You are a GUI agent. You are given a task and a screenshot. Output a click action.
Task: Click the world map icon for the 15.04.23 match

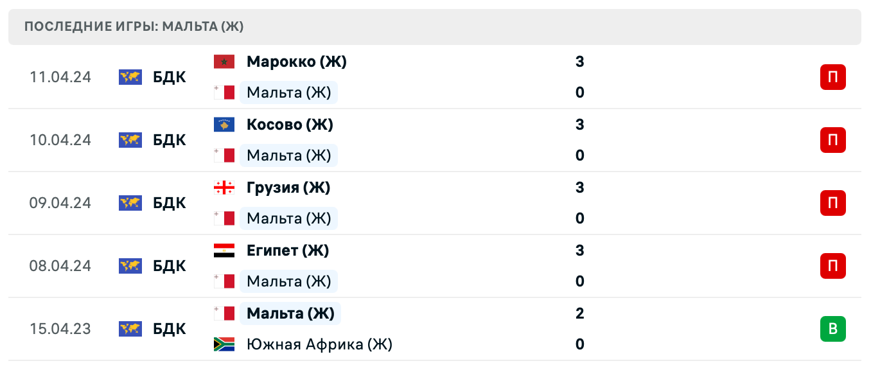point(130,329)
